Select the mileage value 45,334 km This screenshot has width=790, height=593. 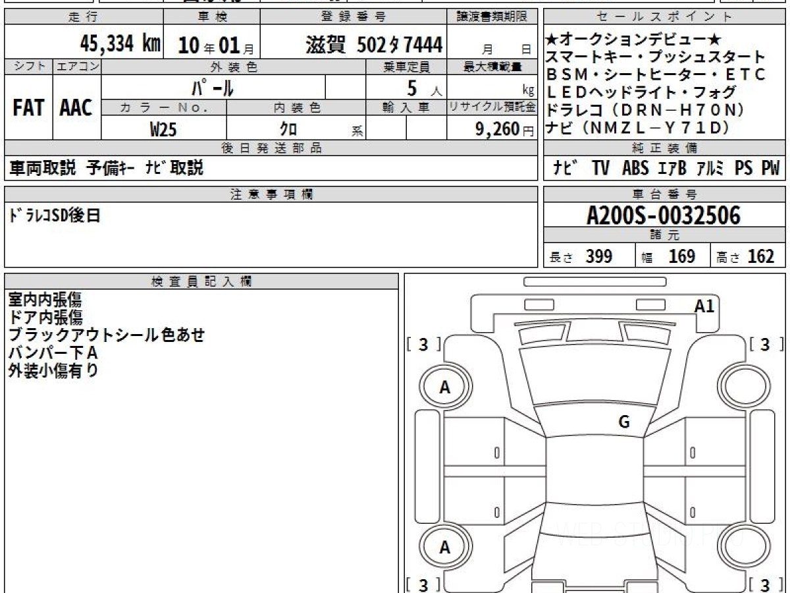tap(120, 43)
